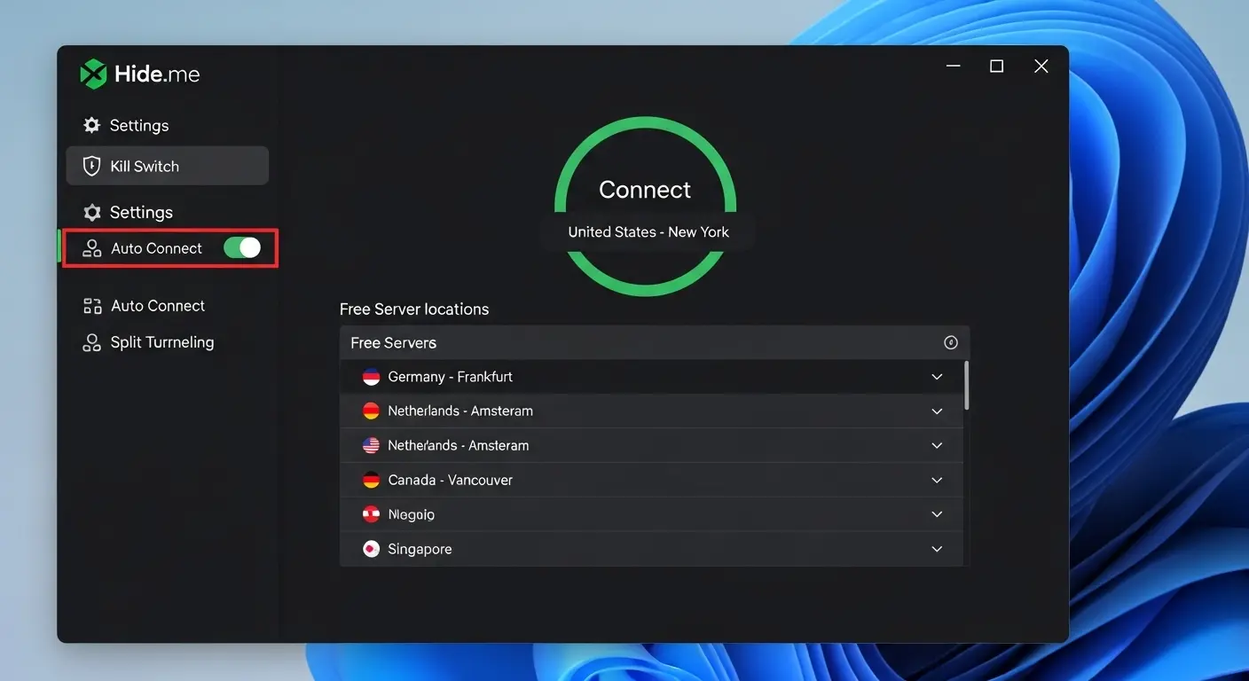1249x681 pixels.
Task: Click the icon beside Split Turneling
Action: coord(91,342)
